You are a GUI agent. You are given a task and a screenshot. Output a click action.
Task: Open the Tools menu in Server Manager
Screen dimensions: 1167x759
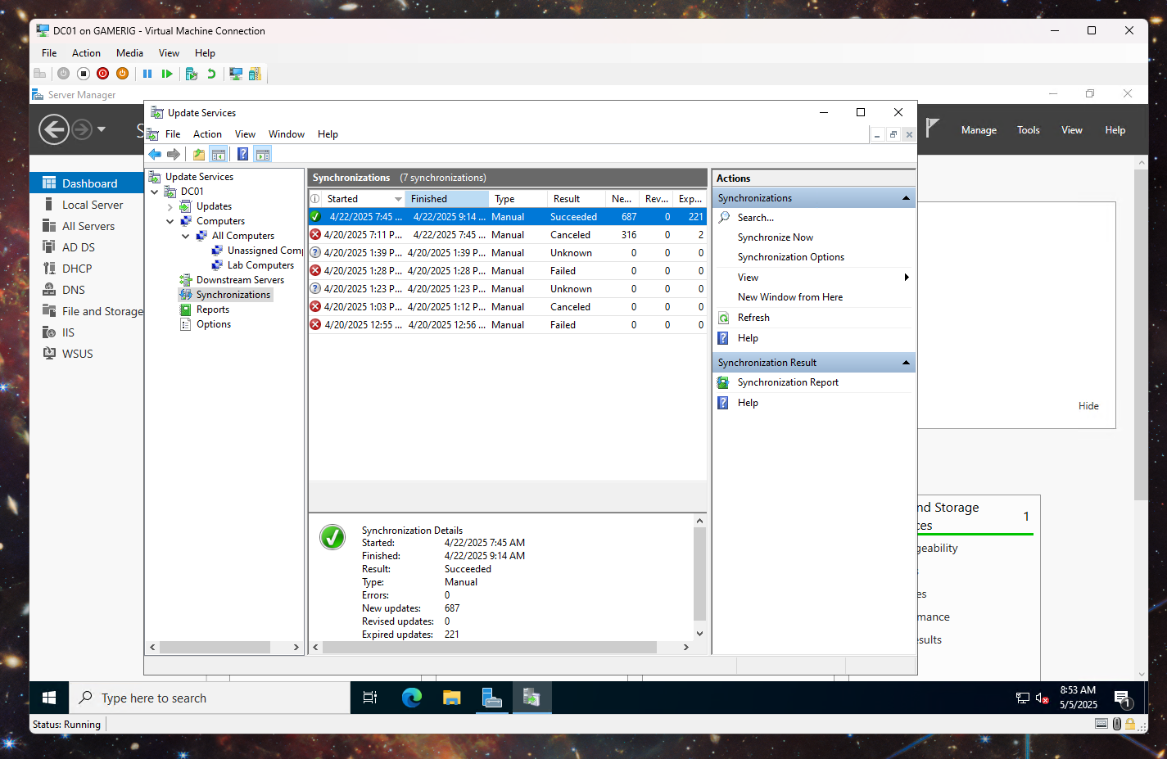pyautogui.click(x=1028, y=130)
